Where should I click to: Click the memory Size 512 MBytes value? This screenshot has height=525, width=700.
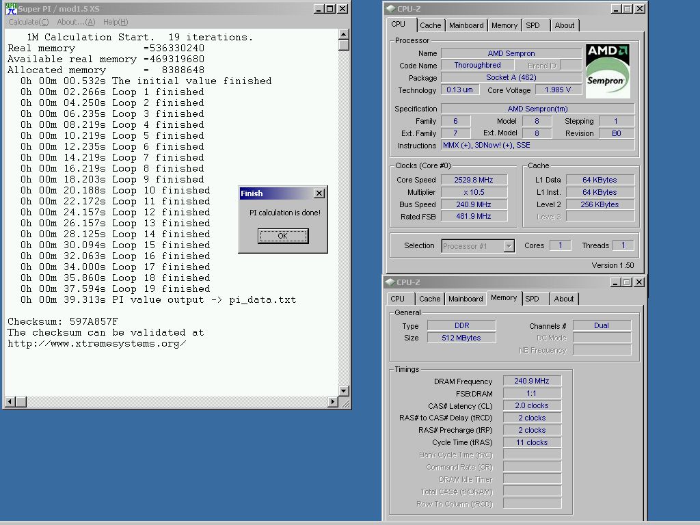tap(461, 338)
